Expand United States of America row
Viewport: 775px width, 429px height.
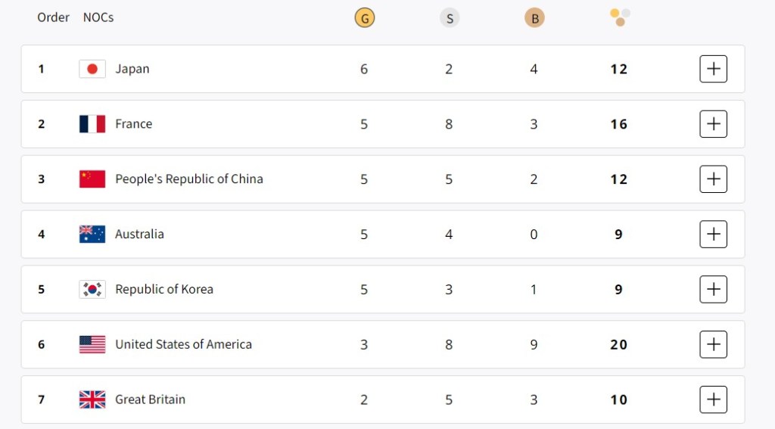(713, 344)
